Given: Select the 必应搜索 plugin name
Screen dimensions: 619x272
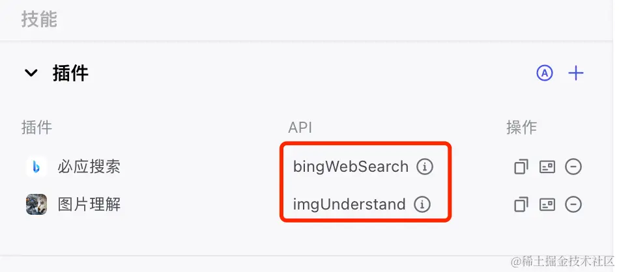Looking at the screenshot, I should 89,167.
